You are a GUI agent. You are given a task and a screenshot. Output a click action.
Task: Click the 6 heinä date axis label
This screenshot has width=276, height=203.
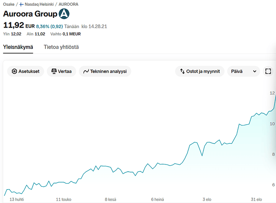[157, 199]
